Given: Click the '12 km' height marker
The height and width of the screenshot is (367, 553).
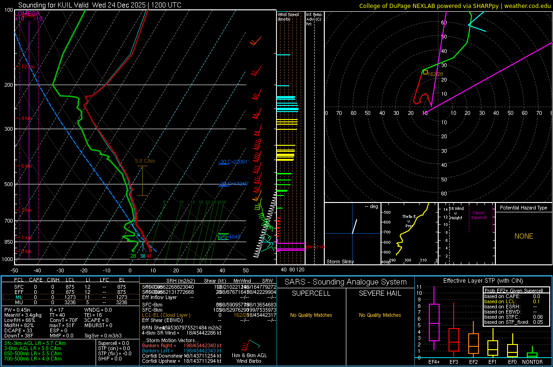Looking at the screenshot, I should pos(28,67).
